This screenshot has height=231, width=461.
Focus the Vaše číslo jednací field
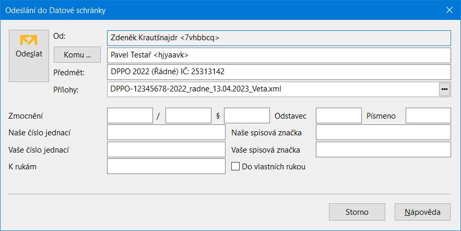(x=166, y=149)
